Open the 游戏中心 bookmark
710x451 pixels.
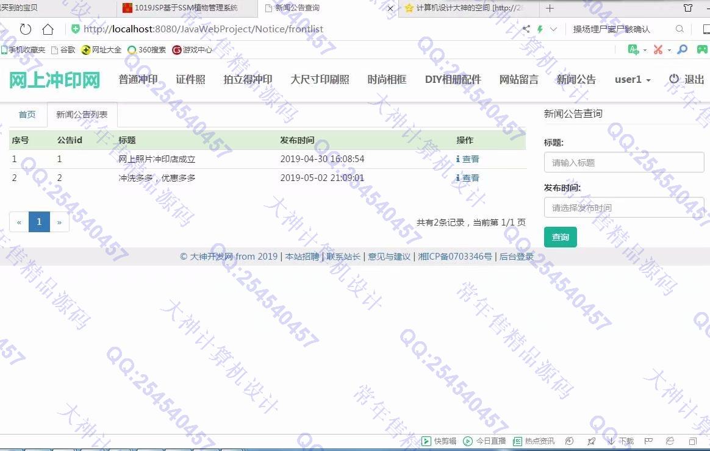tap(192, 50)
